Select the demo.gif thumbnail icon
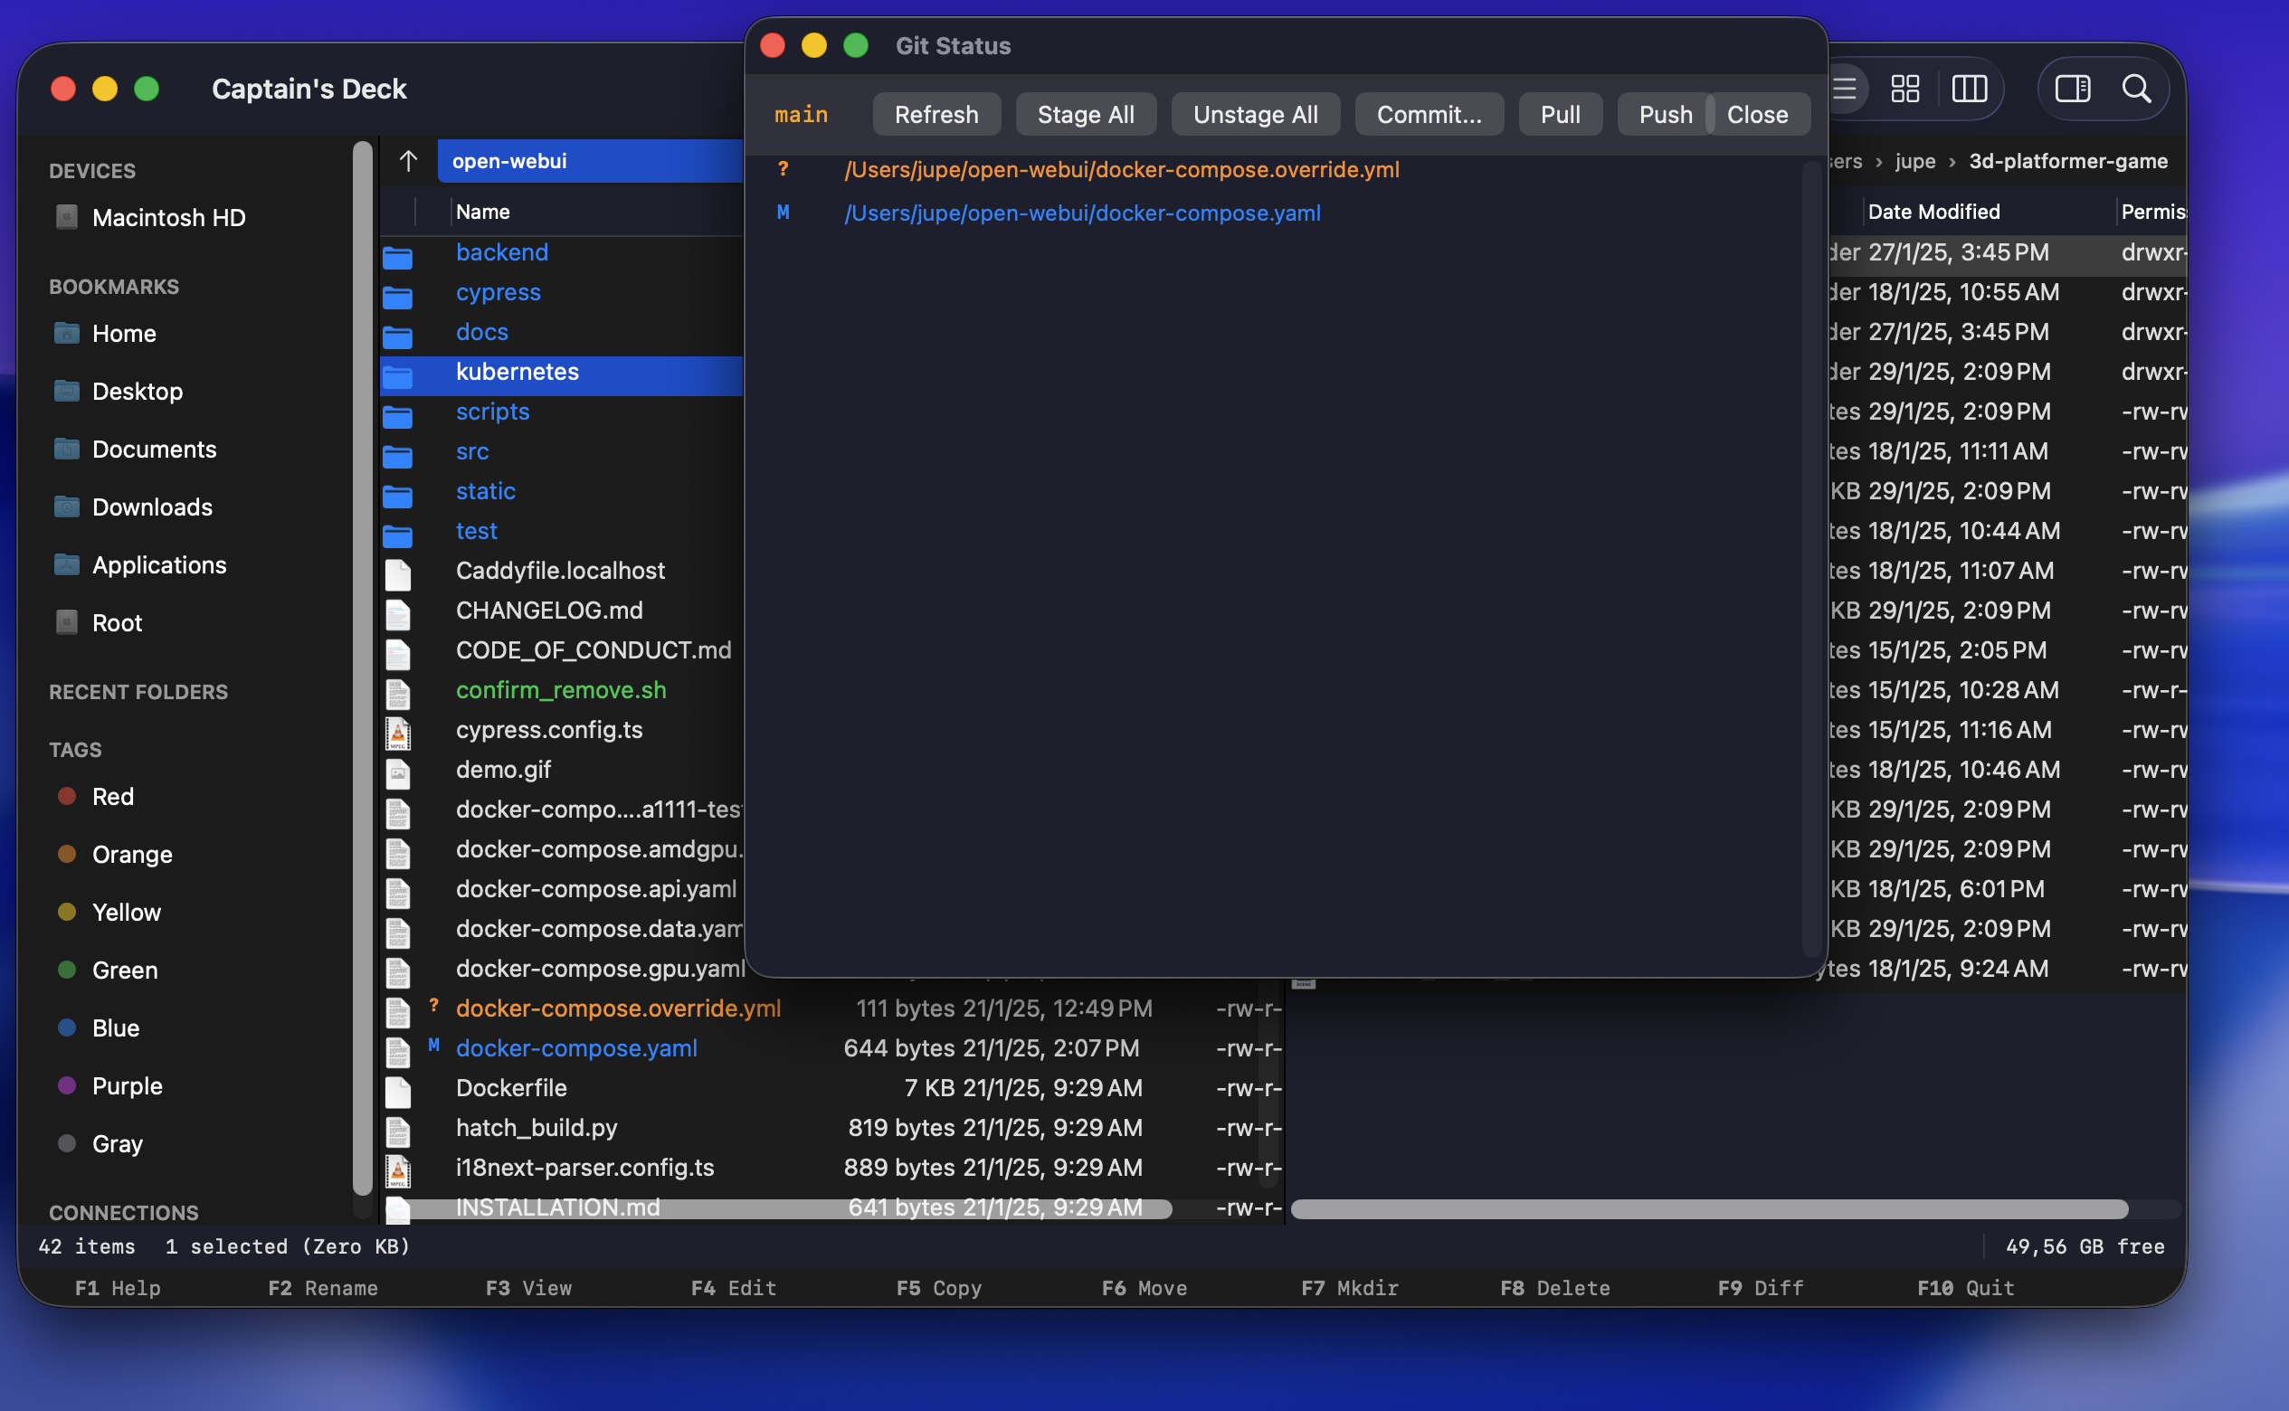Screen dimensions: 2289x1411 (399, 773)
